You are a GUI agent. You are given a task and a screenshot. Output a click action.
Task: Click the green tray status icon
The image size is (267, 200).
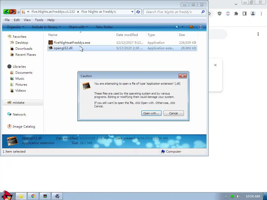pyautogui.click(x=232, y=196)
